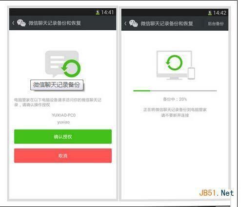Click the 微信聊天记录备份 tooltip label
The width and height of the screenshot is (241, 207).
click(57, 85)
